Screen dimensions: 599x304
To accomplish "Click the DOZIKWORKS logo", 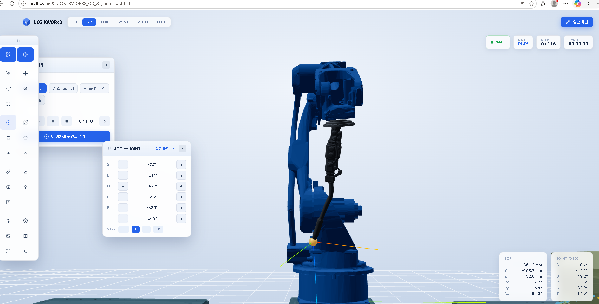I will [x=42, y=22].
